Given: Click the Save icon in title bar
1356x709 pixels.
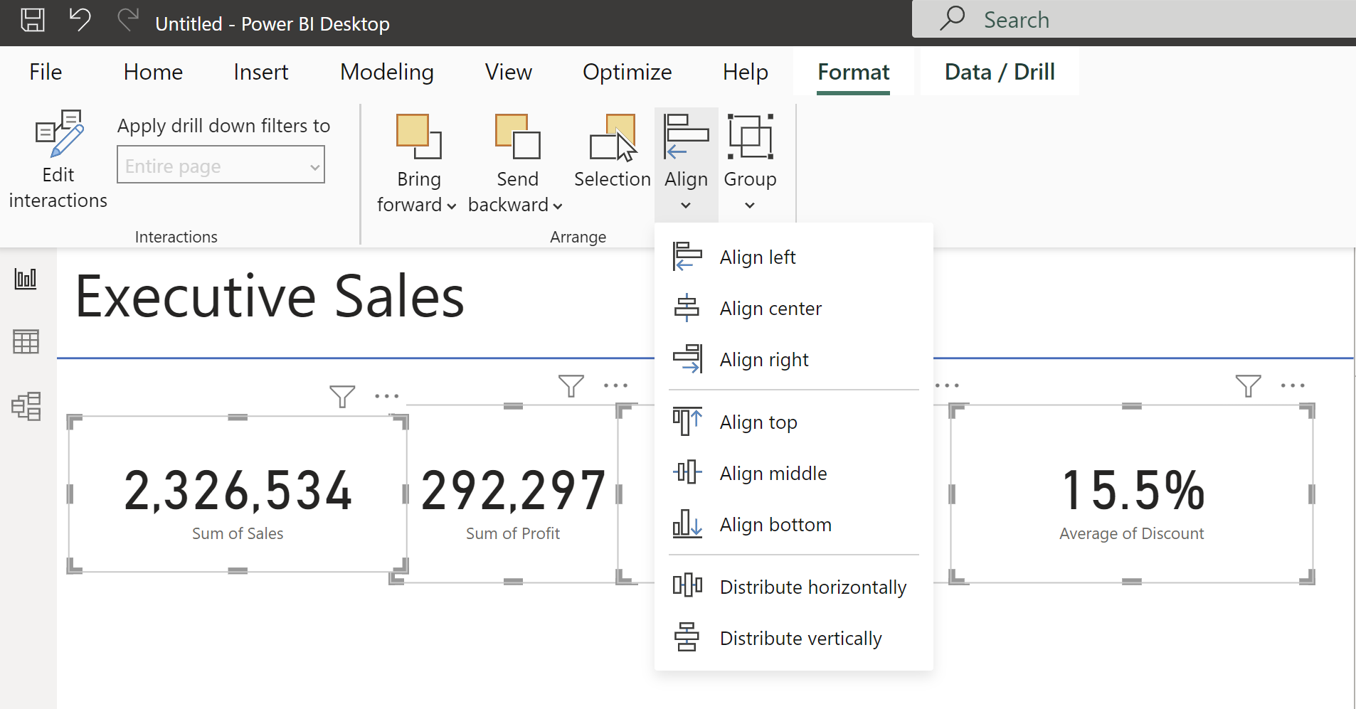Looking at the screenshot, I should [32, 20].
